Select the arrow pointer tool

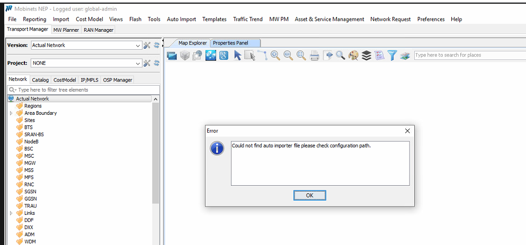coord(237,55)
